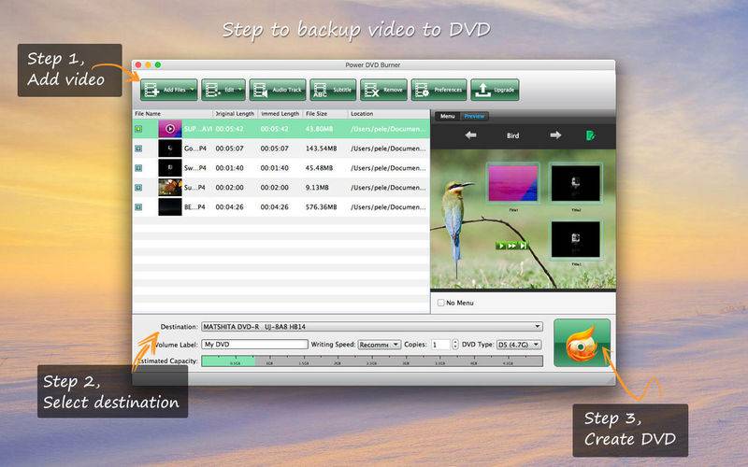Go to next menu template arrow
This screenshot has height=467, width=748.
(555, 135)
